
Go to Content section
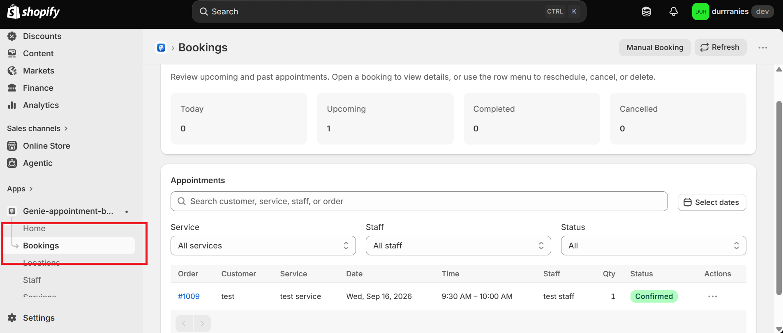coord(38,53)
